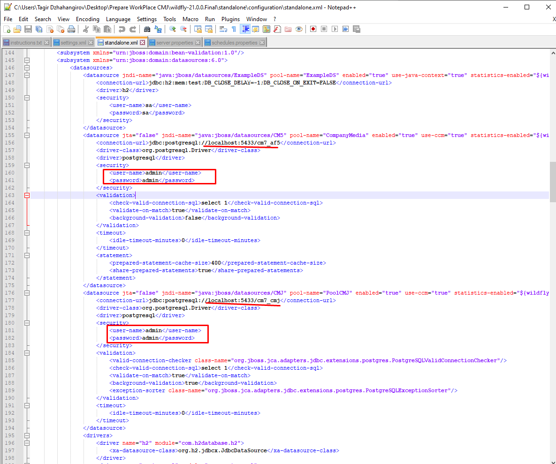Place cursor on line 160 user-name admin
556x464 pixels.
[x=155, y=173]
